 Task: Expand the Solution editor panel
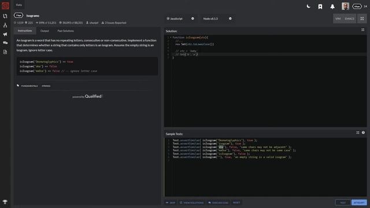(362, 29)
